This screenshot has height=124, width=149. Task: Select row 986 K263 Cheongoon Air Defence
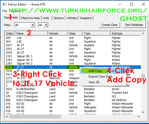tap(73, 100)
